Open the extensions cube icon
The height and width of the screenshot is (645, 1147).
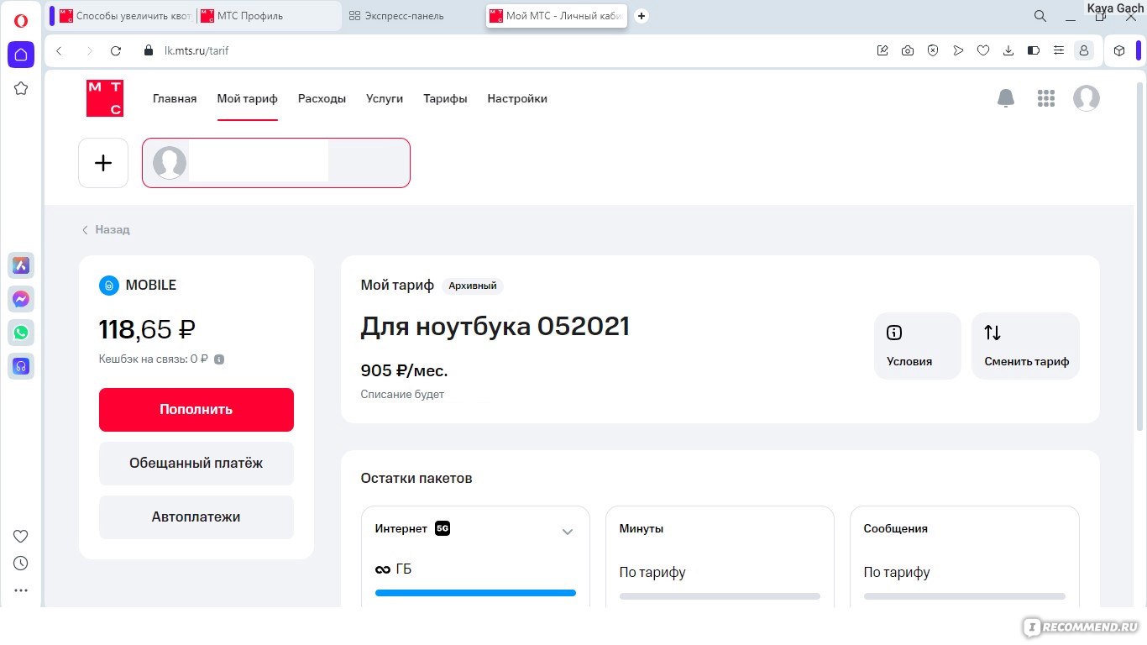click(x=1118, y=51)
